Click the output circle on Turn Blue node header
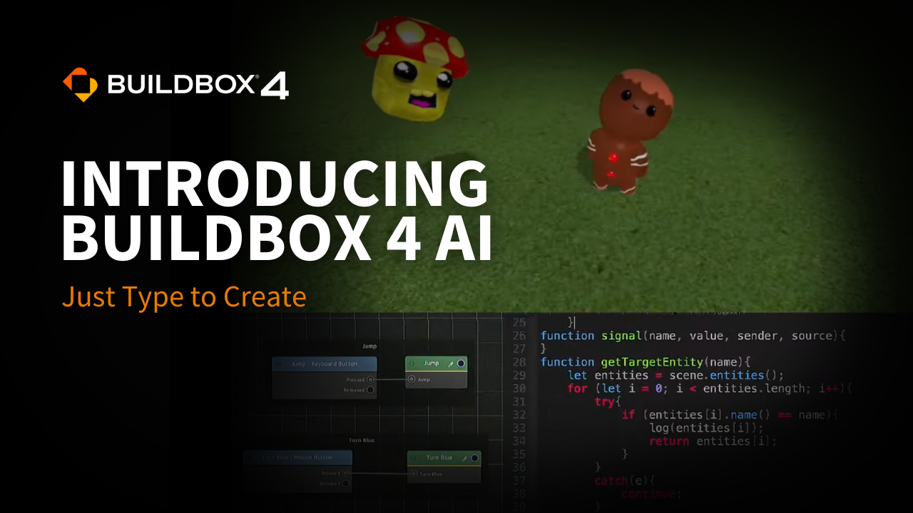Viewport: 913px width, 513px height. click(x=475, y=457)
